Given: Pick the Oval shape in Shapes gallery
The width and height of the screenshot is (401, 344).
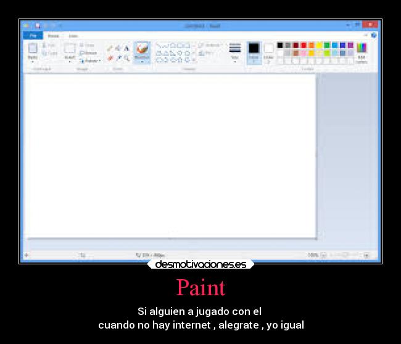Looking at the screenshot, I should pyautogui.click(x=173, y=46).
